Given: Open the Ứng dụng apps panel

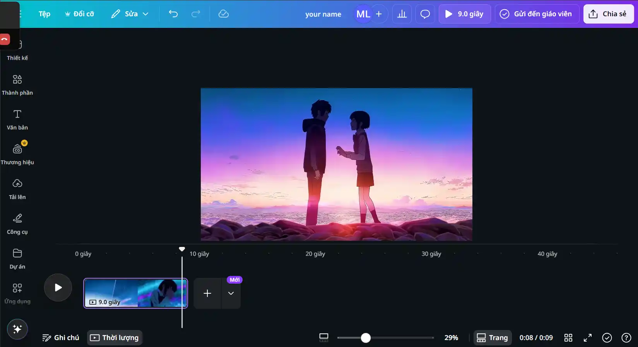Looking at the screenshot, I should (x=17, y=293).
